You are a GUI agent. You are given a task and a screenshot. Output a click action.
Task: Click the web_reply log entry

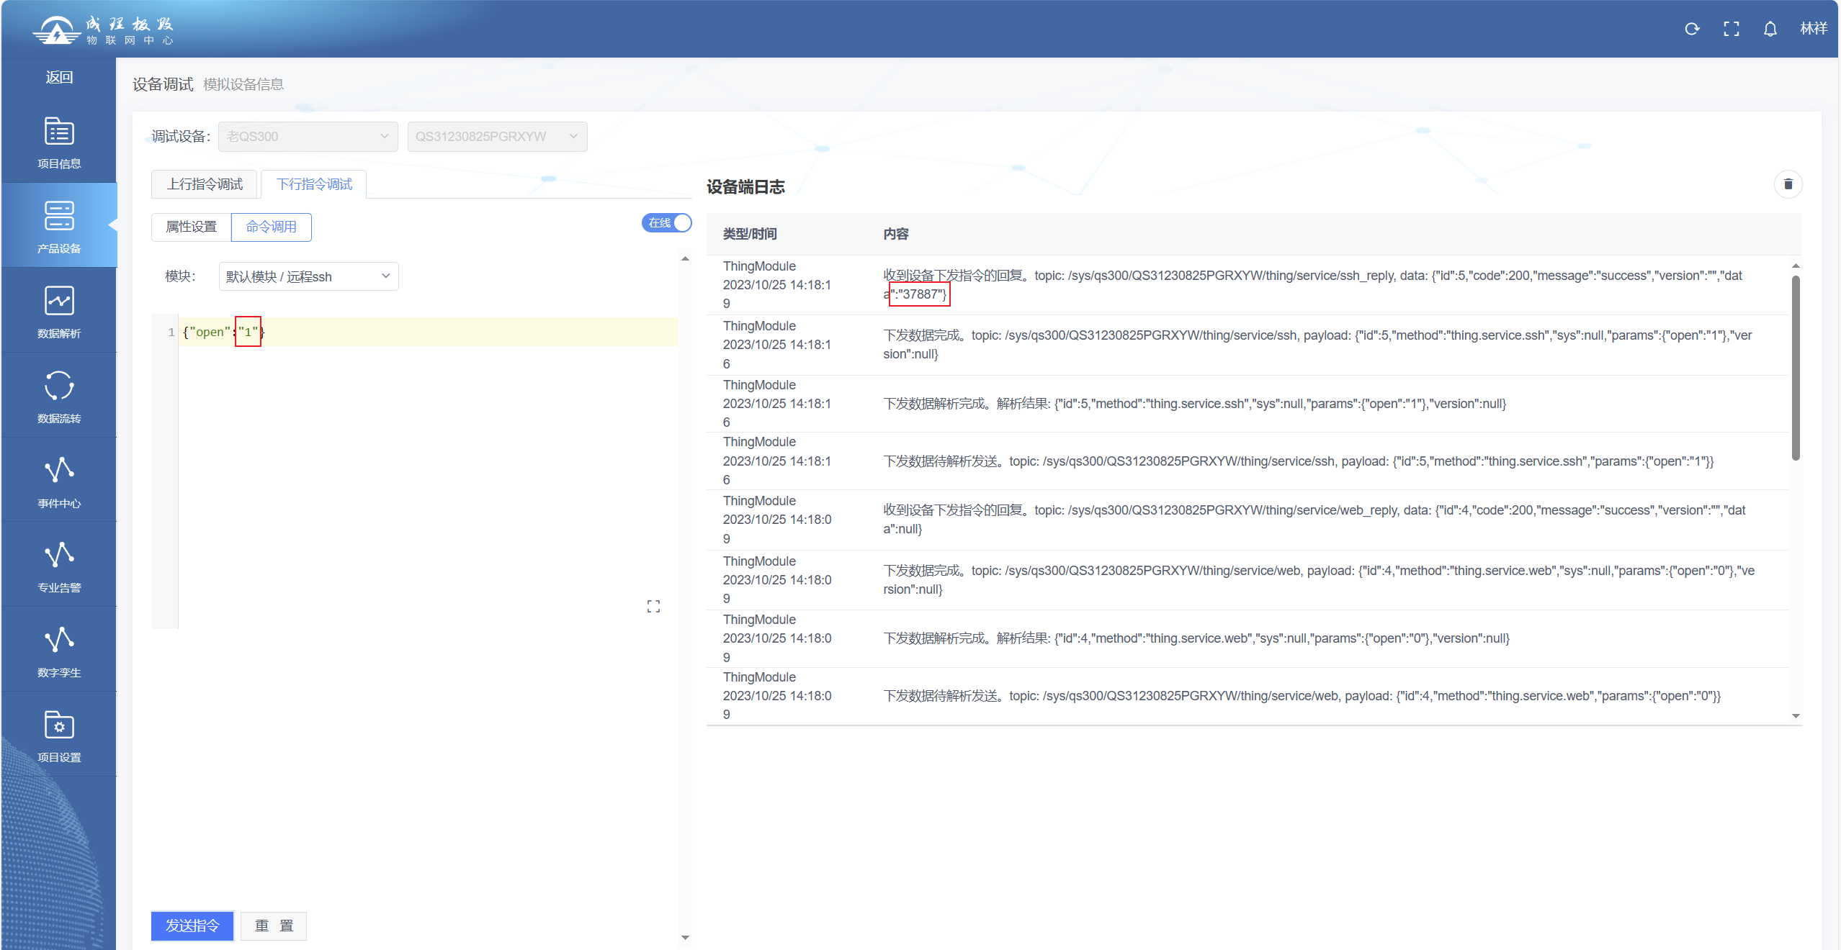pos(1248,520)
